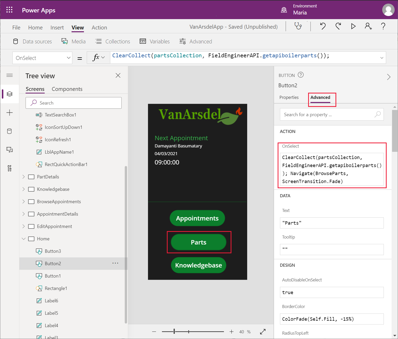Open the Button2 more options ellipsis
Viewport: 398px width, 339px height.
tap(115, 263)
